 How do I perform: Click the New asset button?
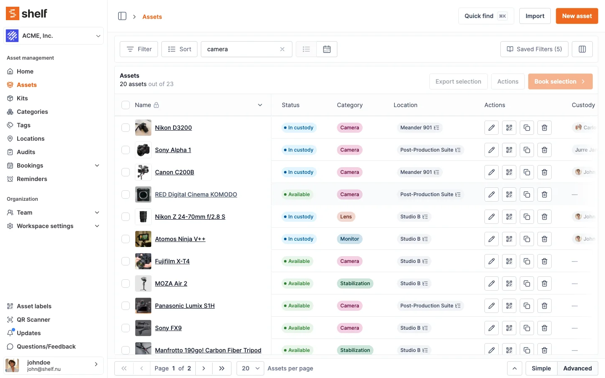click(576, 16)
